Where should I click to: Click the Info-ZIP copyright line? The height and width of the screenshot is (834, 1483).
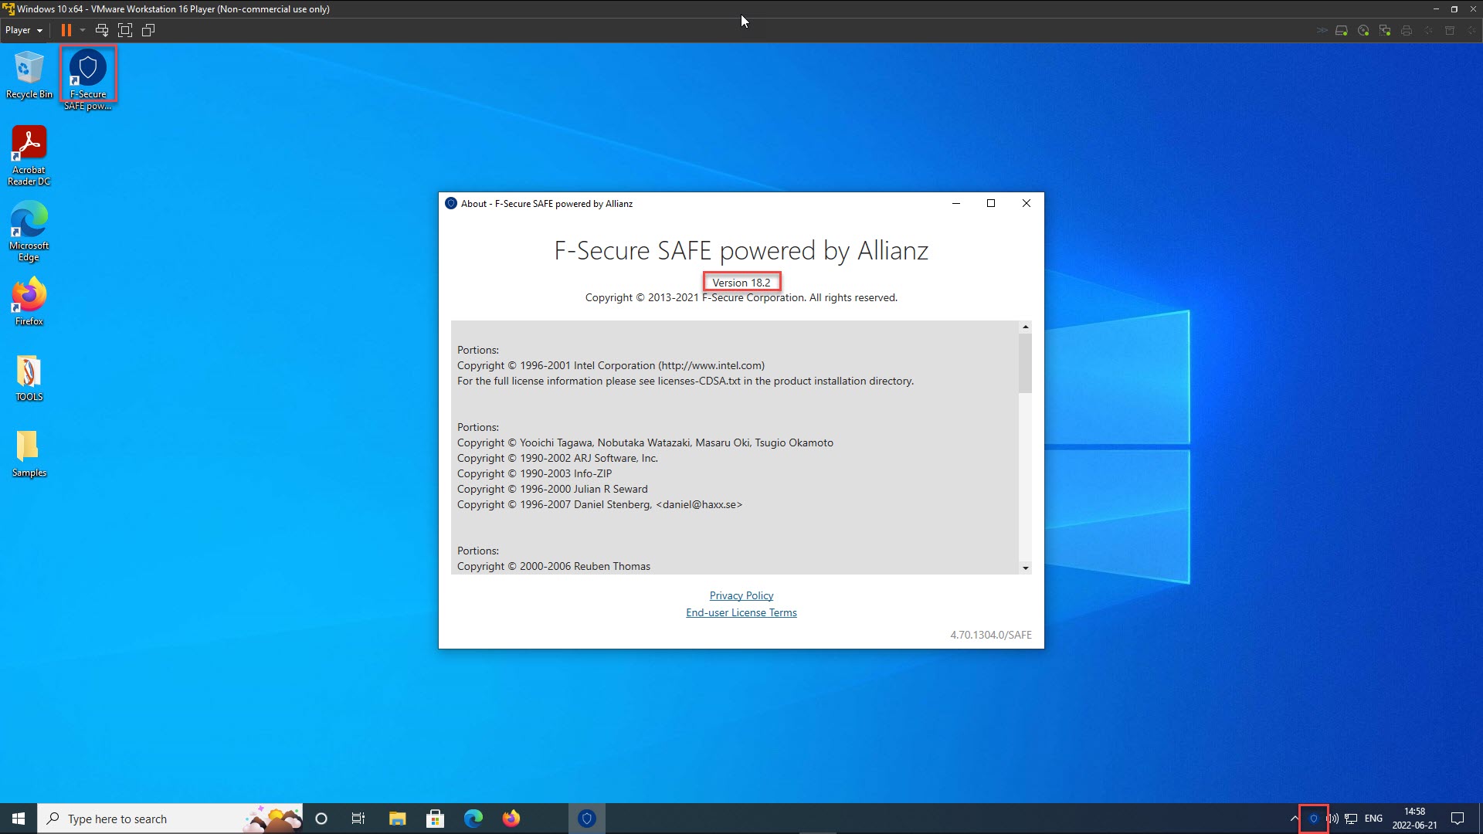(534, 473)
